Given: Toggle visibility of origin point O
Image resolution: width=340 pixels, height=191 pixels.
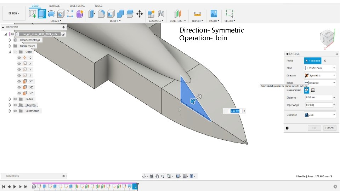Looking at the screenshot, I should point(19,58).
